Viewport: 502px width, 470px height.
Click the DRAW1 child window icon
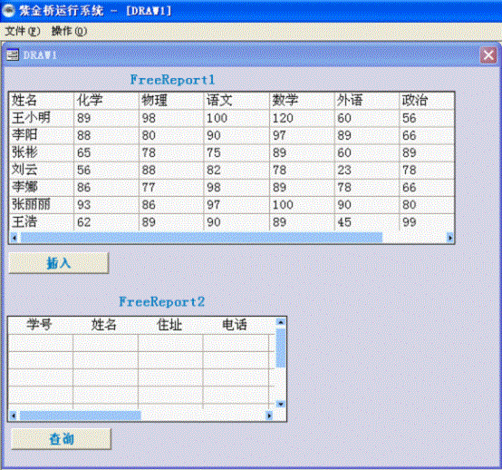click(13, 54)
